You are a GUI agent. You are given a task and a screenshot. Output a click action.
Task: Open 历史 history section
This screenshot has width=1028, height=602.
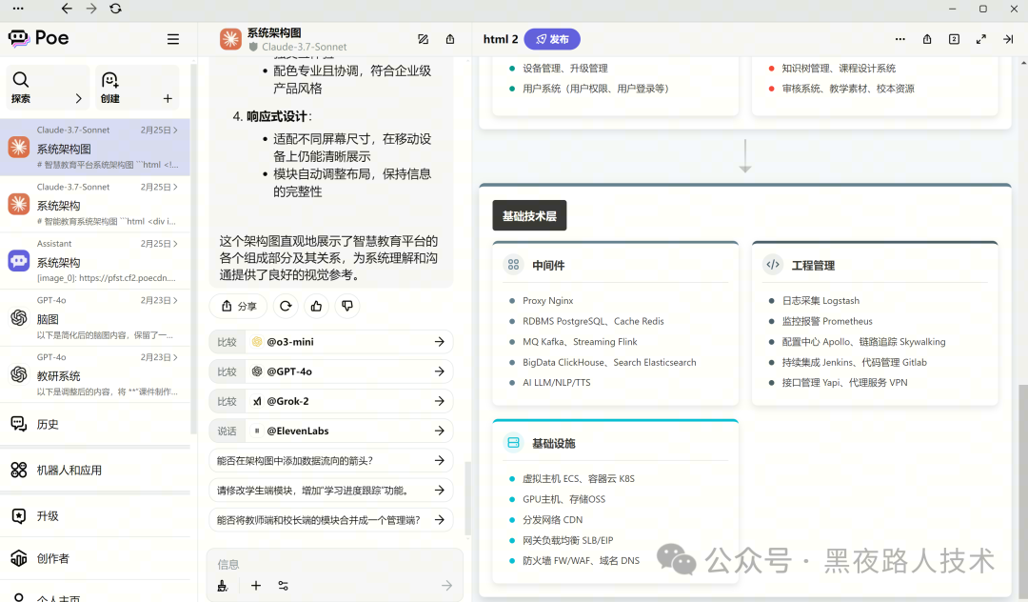tap(95, 424)
